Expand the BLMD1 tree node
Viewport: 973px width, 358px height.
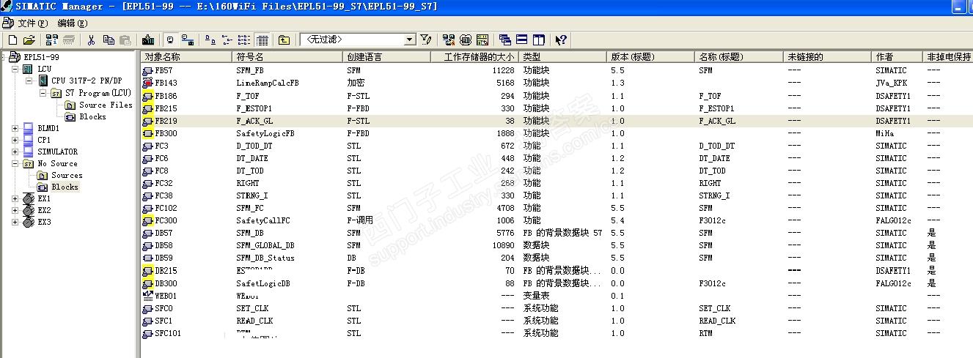click(15, 128)
